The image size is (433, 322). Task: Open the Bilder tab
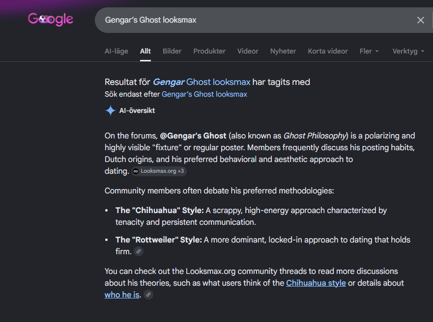point(172,51)
